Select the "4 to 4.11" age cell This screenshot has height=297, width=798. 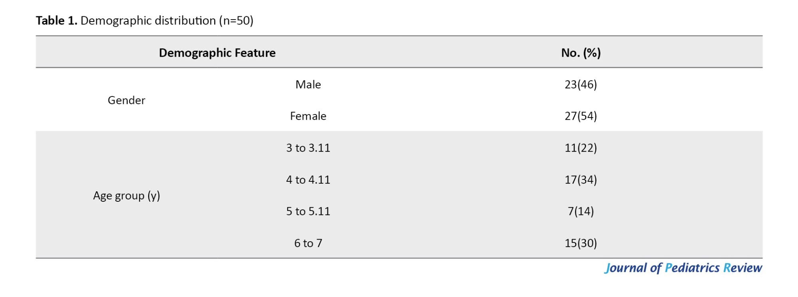click(x=308, y=180)
